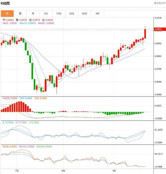Image resolution: width=166 pixels, height=174 pixels.
Task: Click the DIFF:0.0000 indicator label
Action: point(26,98)
